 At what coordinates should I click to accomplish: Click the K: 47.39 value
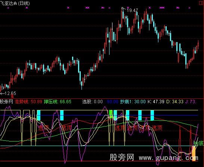[x=156, y=102]
